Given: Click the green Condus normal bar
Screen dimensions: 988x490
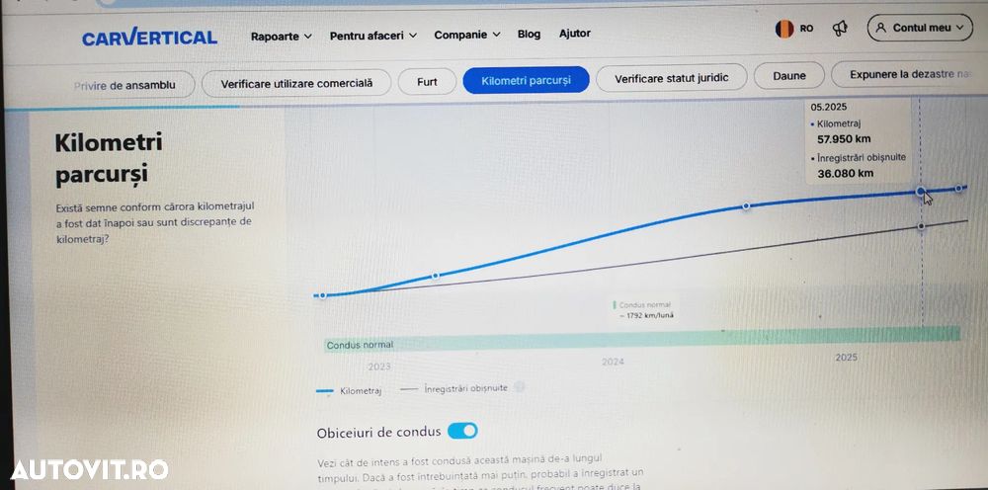Looking at the screenshot, I should click(x=642, y=340).
